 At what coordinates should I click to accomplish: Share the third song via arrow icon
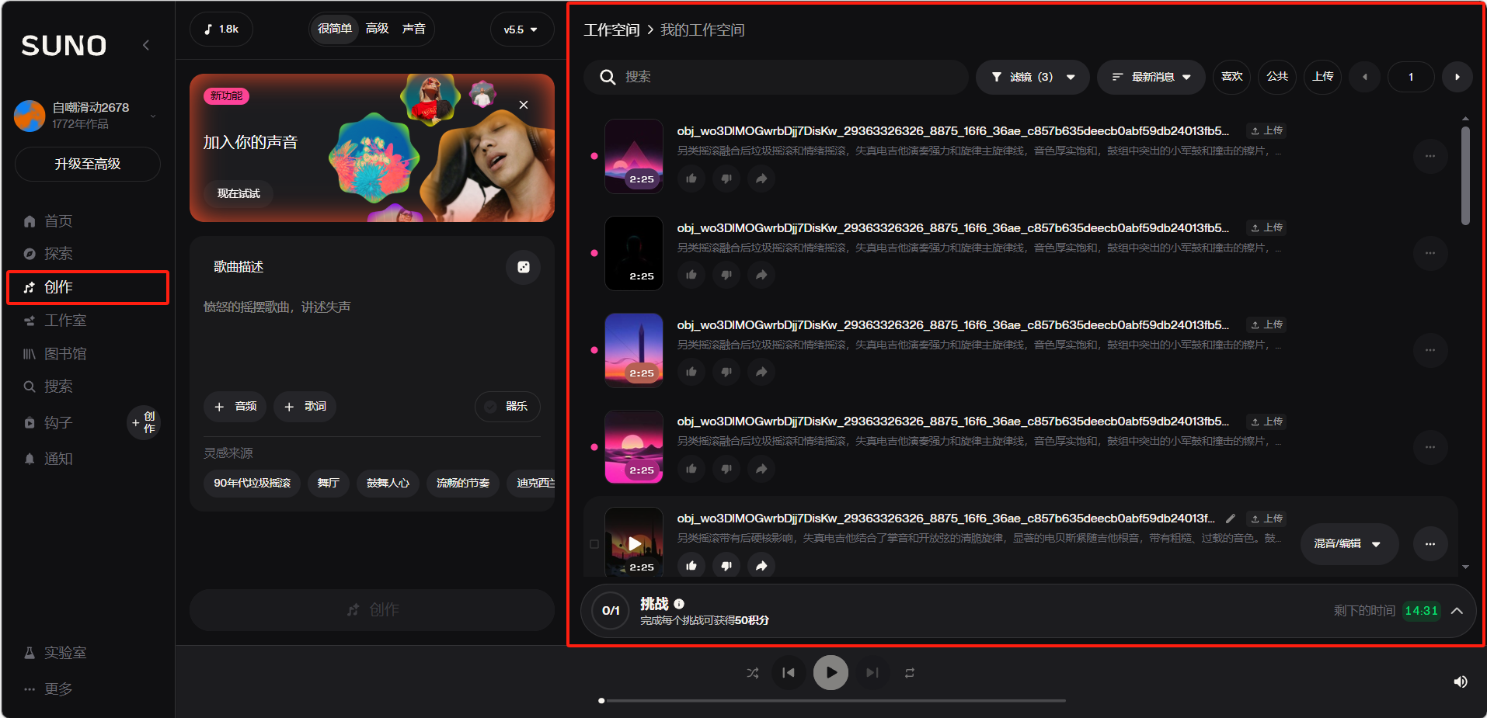click(761, 372)
